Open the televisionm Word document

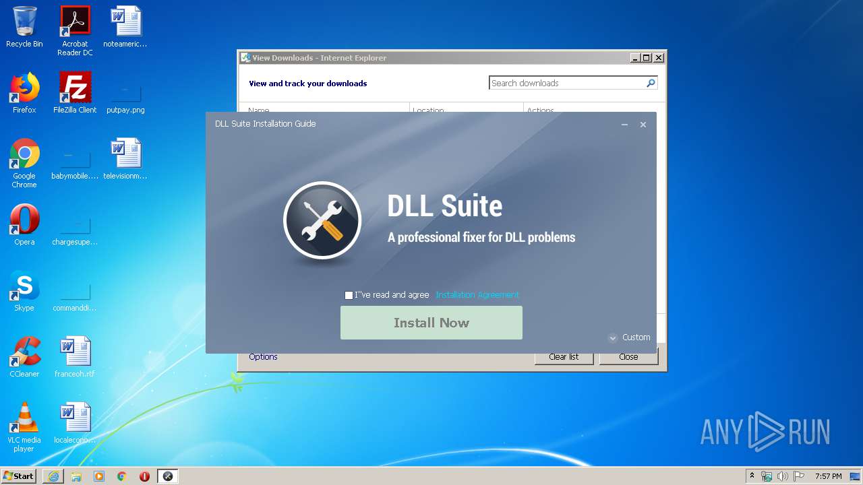125,159
